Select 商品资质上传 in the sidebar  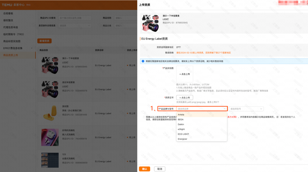[18, 55]
